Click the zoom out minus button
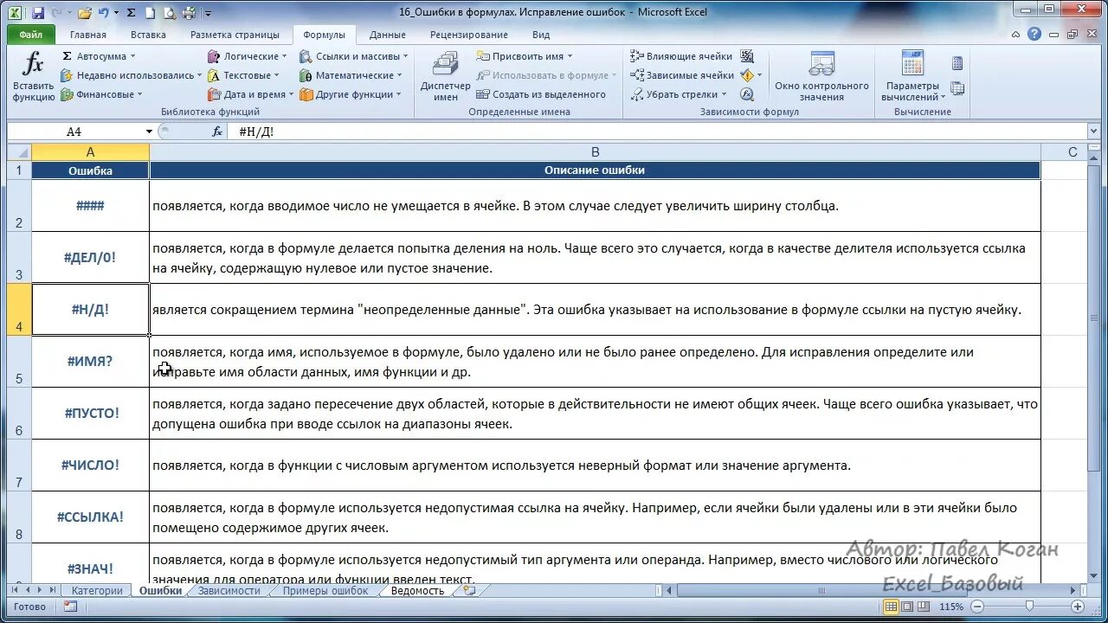 979,607
